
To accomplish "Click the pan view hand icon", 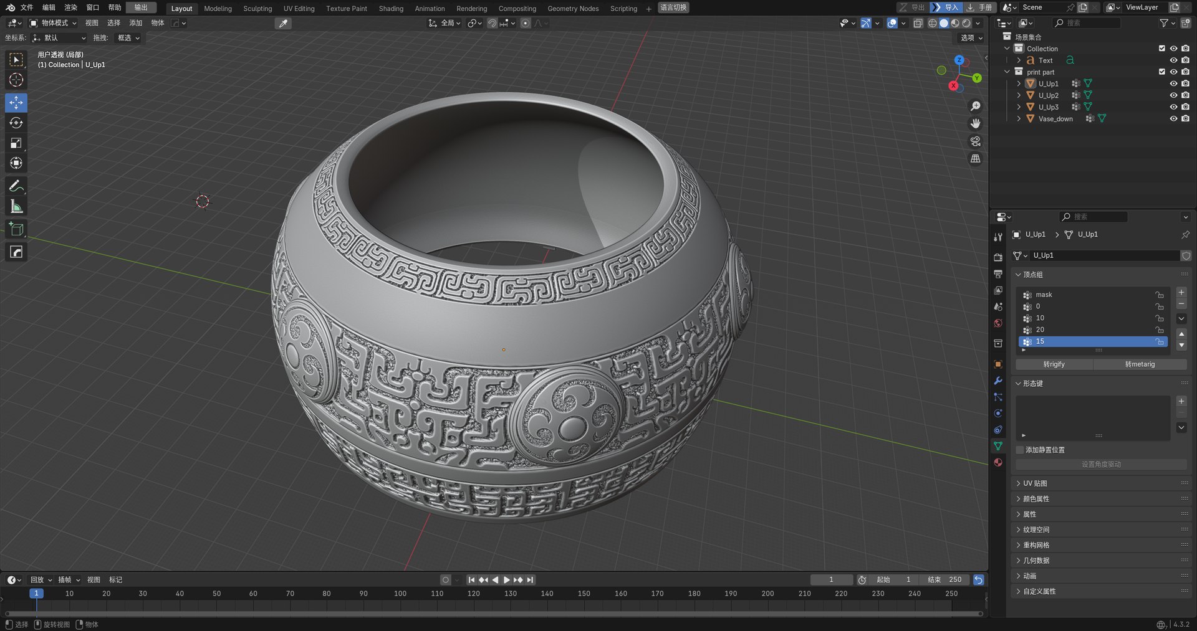I will point(976,124).
